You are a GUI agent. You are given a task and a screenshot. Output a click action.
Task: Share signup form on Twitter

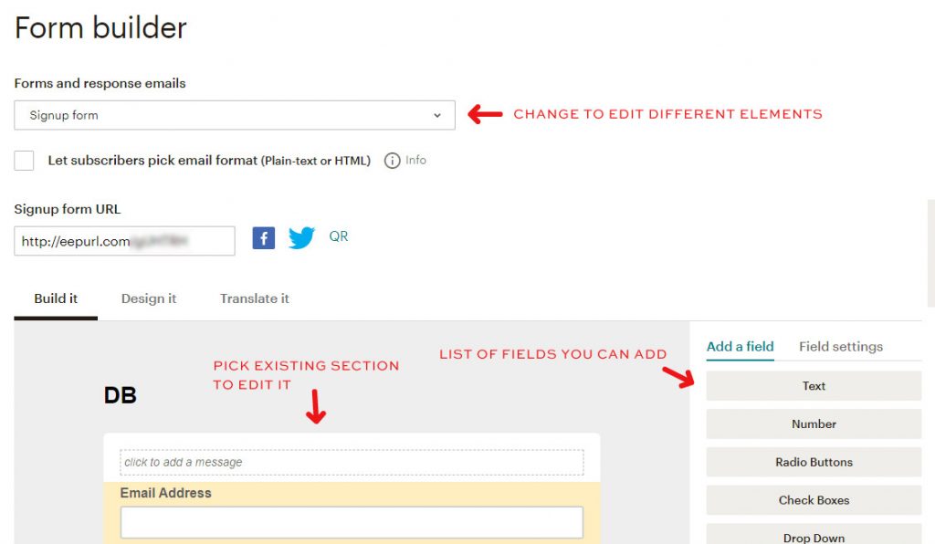tap(301, 238)
